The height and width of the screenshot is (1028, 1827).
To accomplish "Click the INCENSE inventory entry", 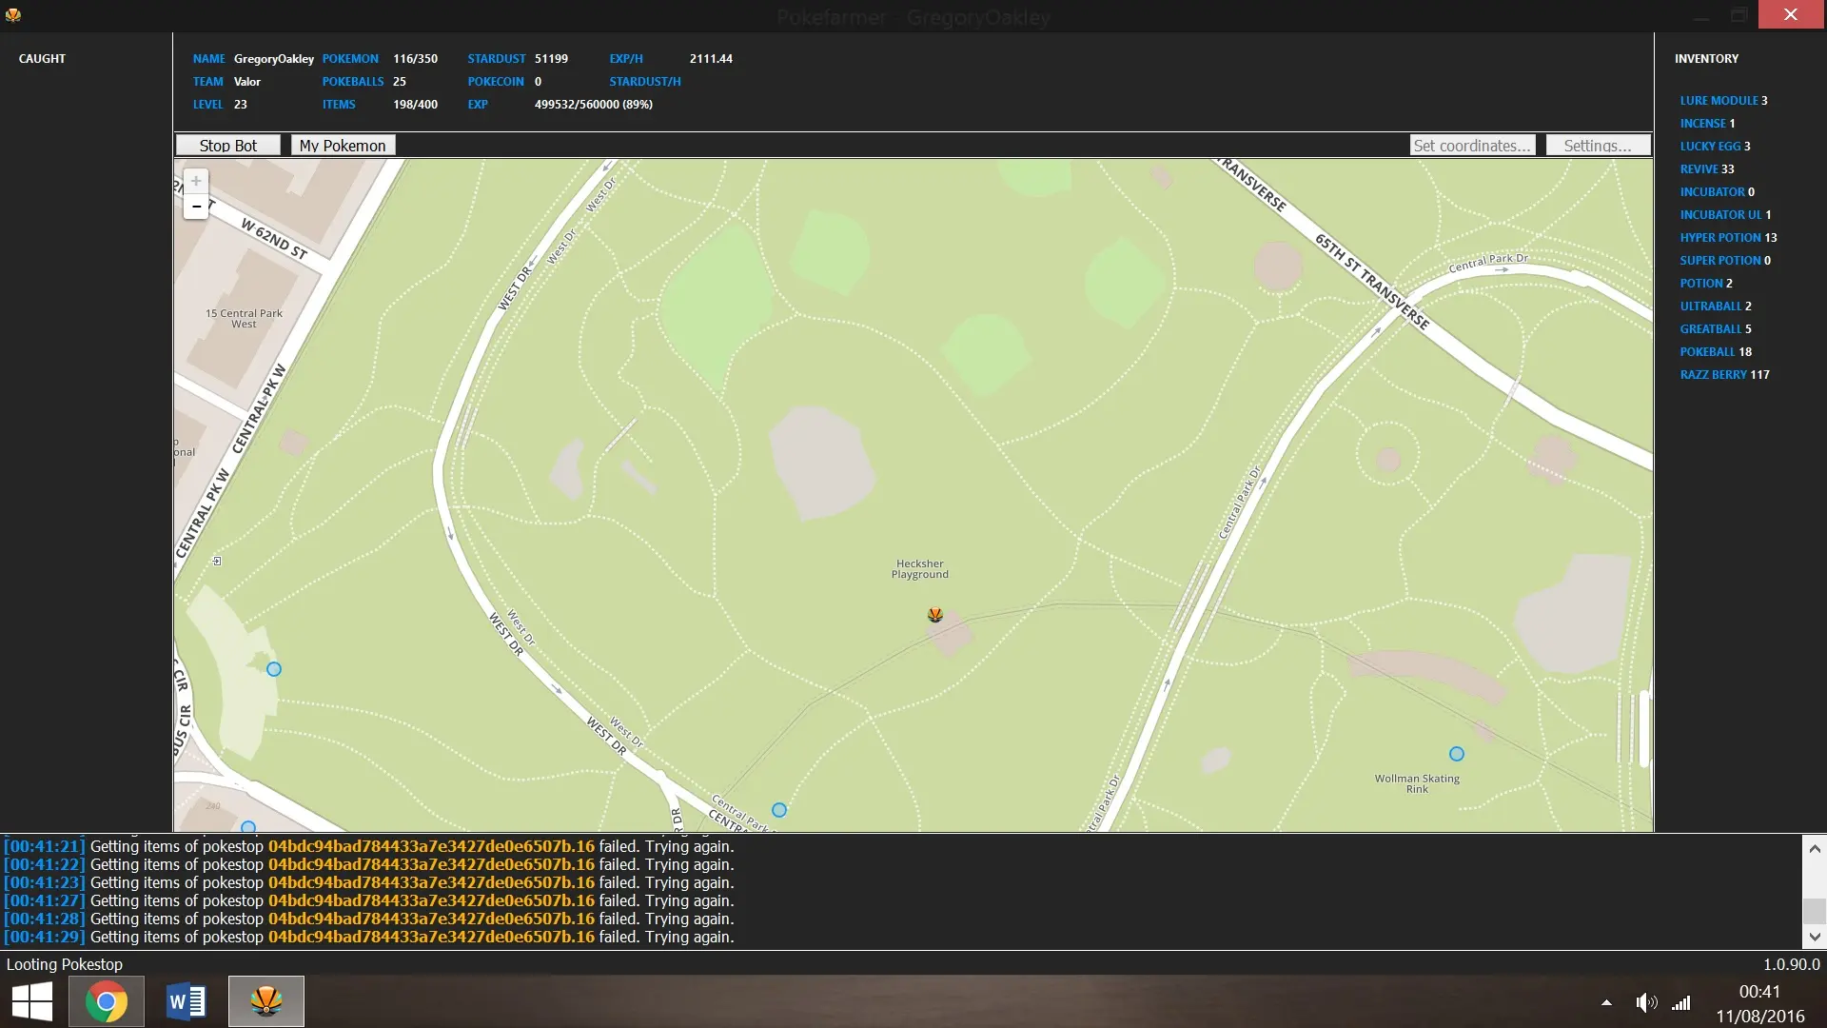I will [1707, 123].
